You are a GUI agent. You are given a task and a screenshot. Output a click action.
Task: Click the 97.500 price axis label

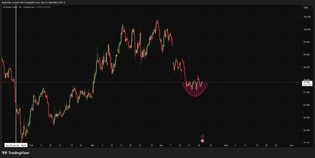(307, 92)
